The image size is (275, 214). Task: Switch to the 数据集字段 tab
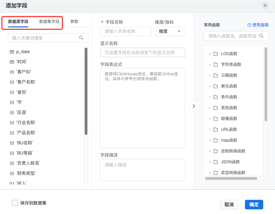(49, 22)
